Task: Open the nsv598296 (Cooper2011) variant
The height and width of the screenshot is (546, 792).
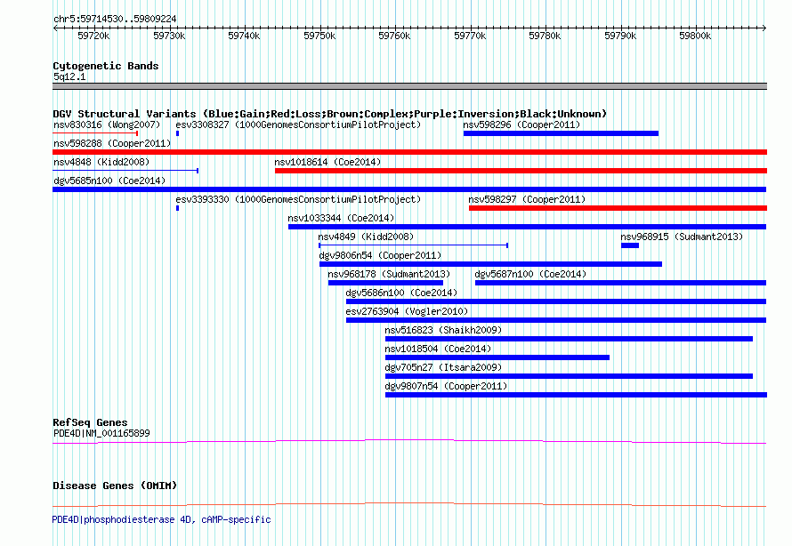Action: point(521,124)
